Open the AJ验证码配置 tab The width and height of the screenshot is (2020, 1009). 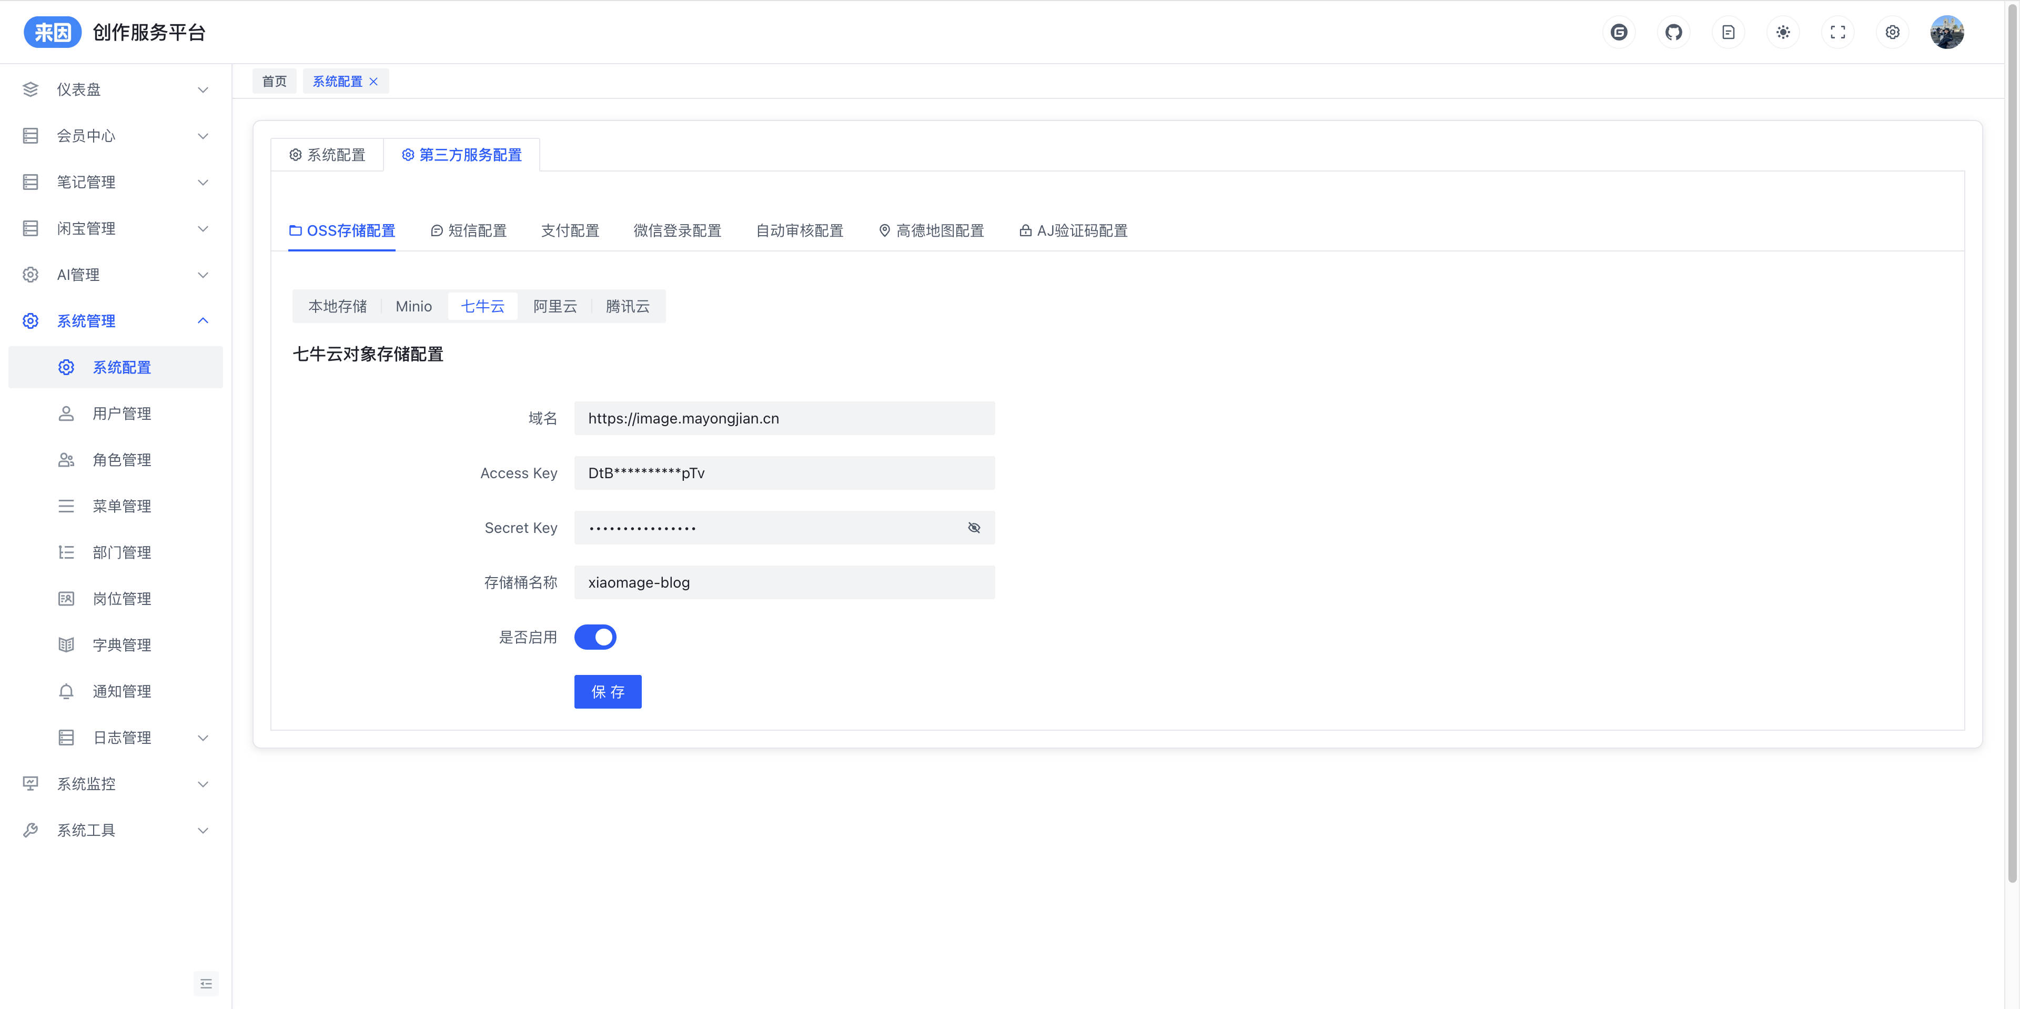tap(1074, 230)
